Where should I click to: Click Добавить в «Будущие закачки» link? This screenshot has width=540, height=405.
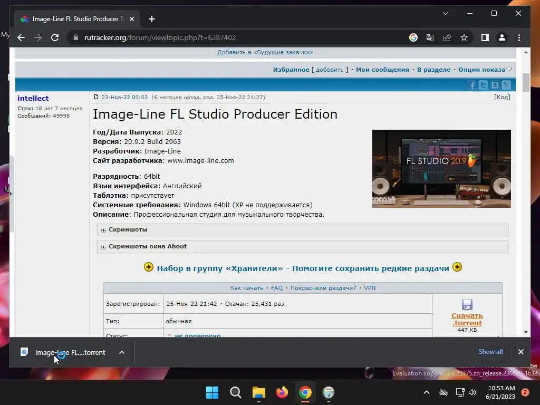(x=265, y=52)
